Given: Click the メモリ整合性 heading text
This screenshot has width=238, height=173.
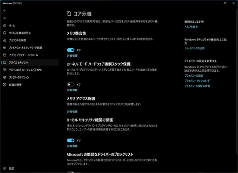Looking at the screenshot, I should 76,33.
